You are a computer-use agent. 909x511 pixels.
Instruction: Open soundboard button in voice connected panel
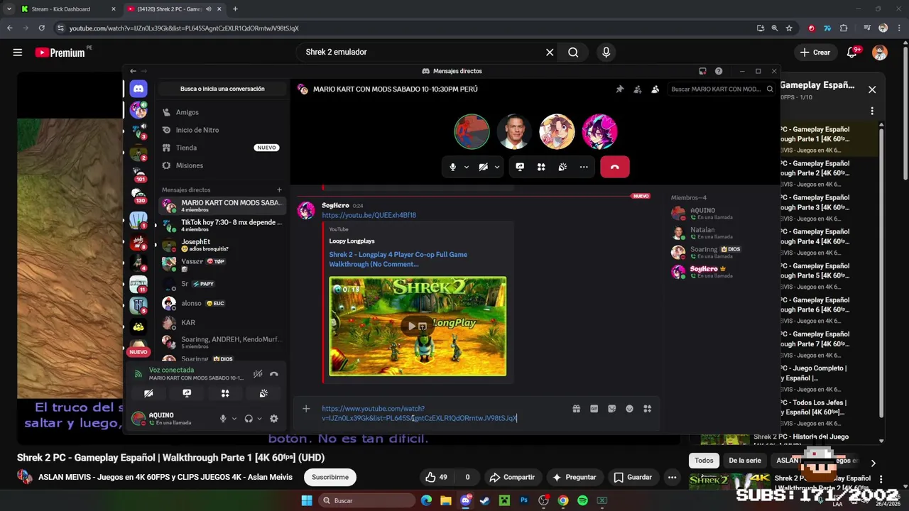(x=263, y=393)
